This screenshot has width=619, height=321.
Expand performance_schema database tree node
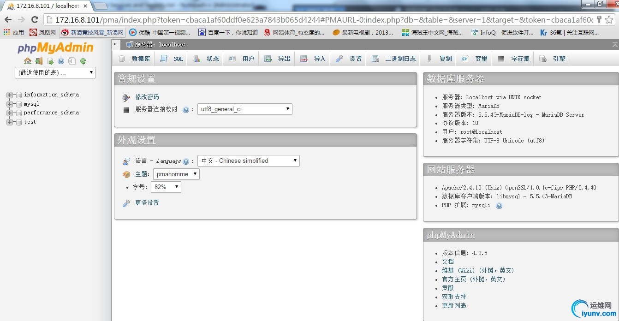10,113
